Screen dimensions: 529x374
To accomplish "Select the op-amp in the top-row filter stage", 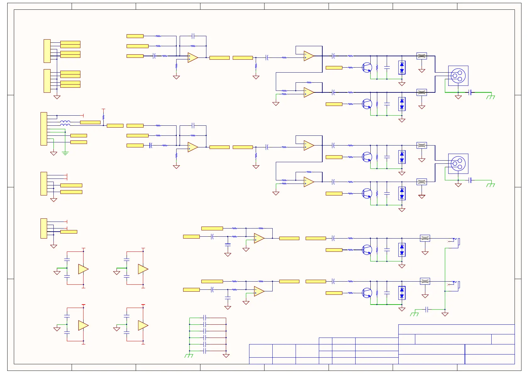I will pos(193,58).
